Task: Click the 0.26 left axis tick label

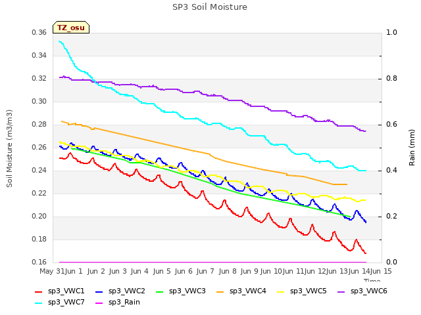Action: click(x=39, y=147)
